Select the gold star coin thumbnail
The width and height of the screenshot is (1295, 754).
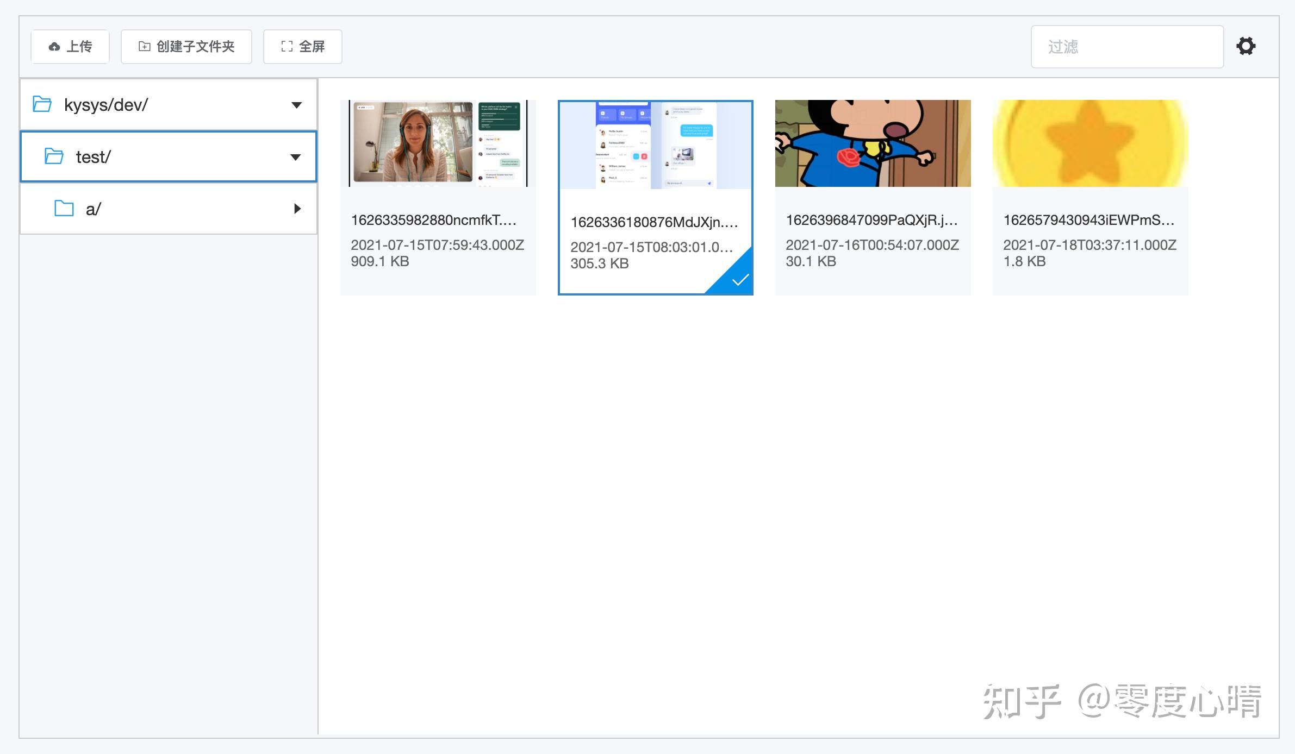[1091, 143]
